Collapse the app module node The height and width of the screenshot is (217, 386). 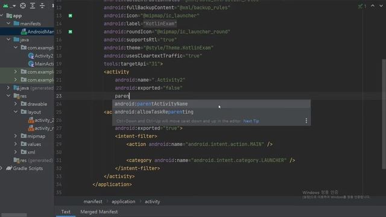[2, 16]
